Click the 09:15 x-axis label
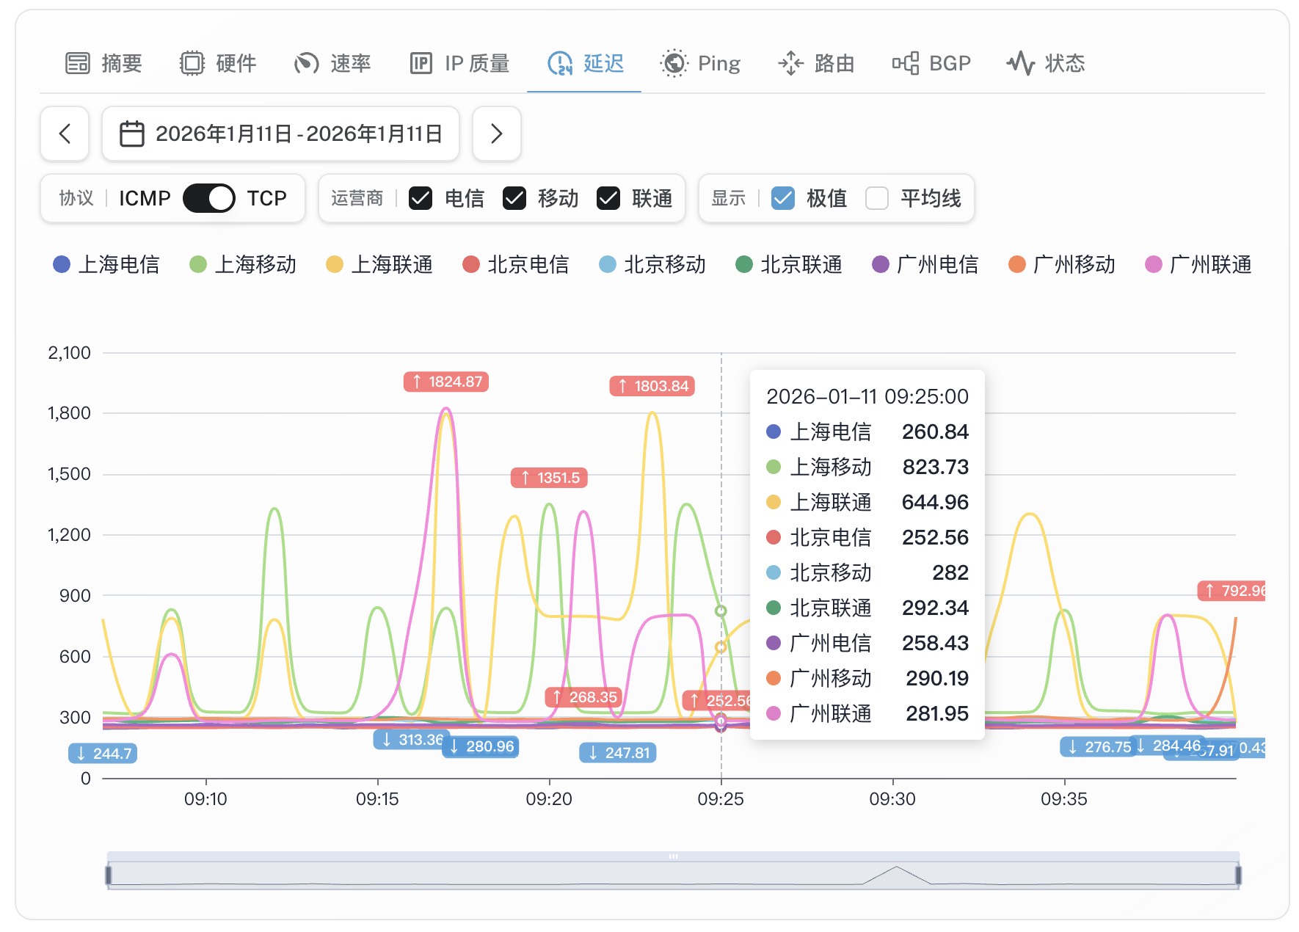 (x=377, y=799)
